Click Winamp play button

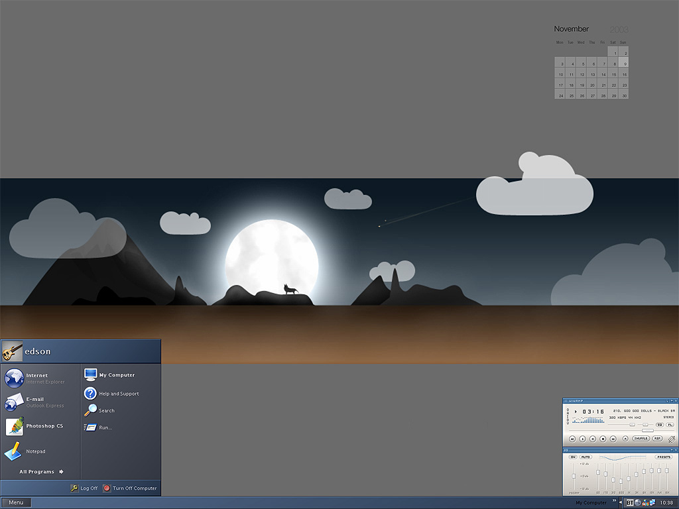(582, 439)
